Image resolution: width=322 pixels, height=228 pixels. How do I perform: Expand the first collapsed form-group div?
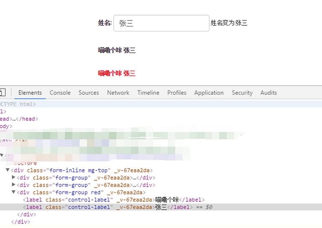pos(14,177)
